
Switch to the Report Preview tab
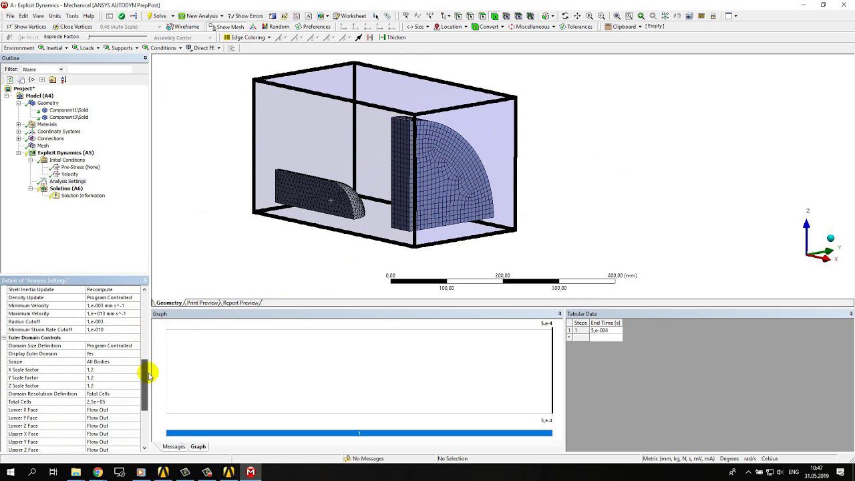tap(240, 303)
